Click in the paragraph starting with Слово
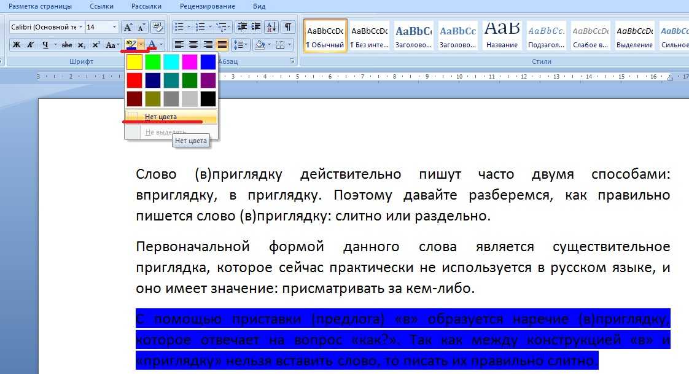689x374 pixels. (403, 195)
